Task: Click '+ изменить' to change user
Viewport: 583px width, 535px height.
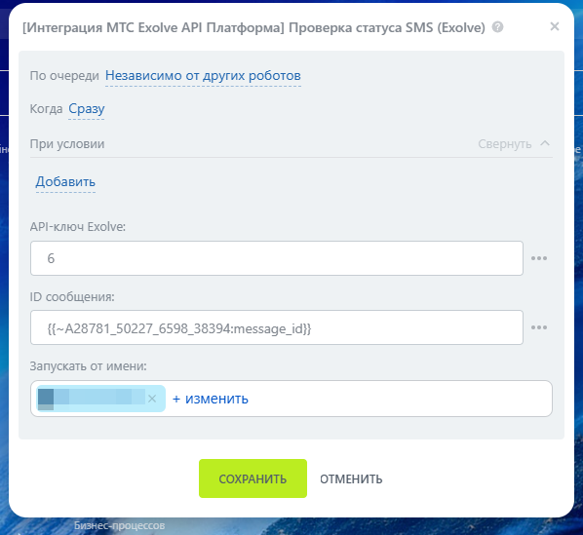Action: 211,399
